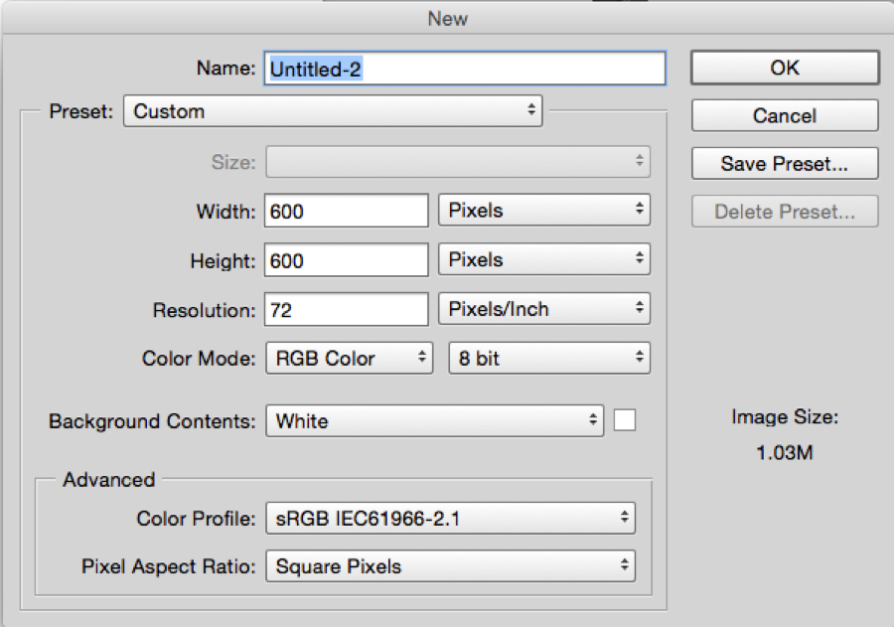Click the Height value field
Screen dimensions: 894x628
pyautogui.click(x=346, y=260)
